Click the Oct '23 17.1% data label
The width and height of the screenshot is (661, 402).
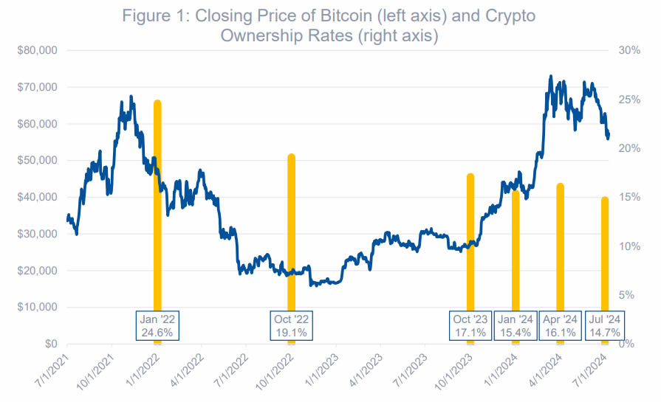(x=470, y=326)
